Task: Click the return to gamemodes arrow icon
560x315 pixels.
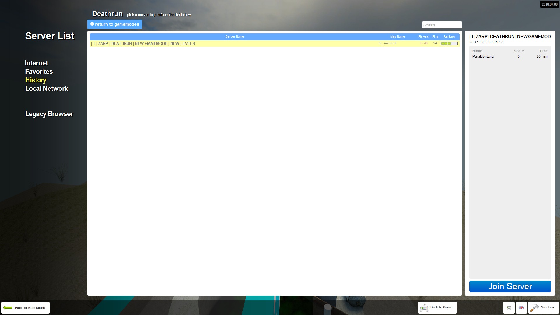Action: coord(92,24)
